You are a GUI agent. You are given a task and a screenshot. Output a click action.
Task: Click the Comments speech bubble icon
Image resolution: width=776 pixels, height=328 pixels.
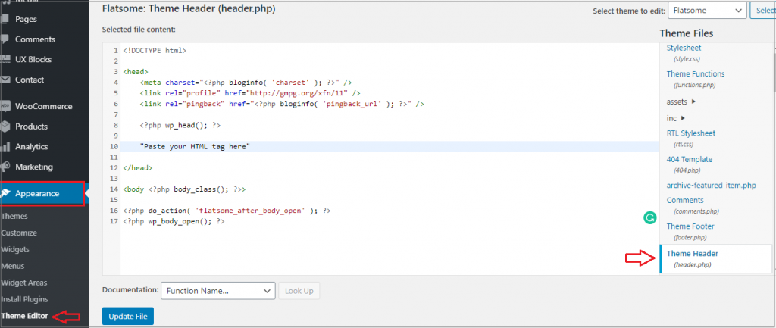point(5,39)
